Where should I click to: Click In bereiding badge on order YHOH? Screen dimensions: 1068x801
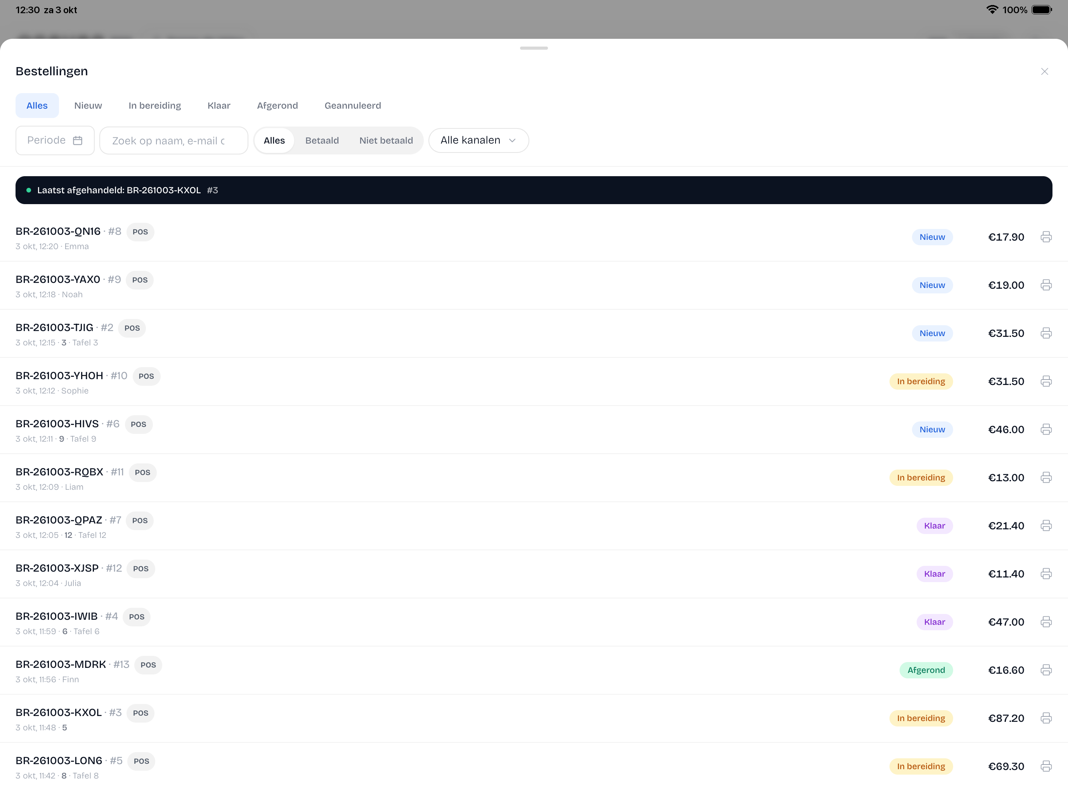(921, 381)
